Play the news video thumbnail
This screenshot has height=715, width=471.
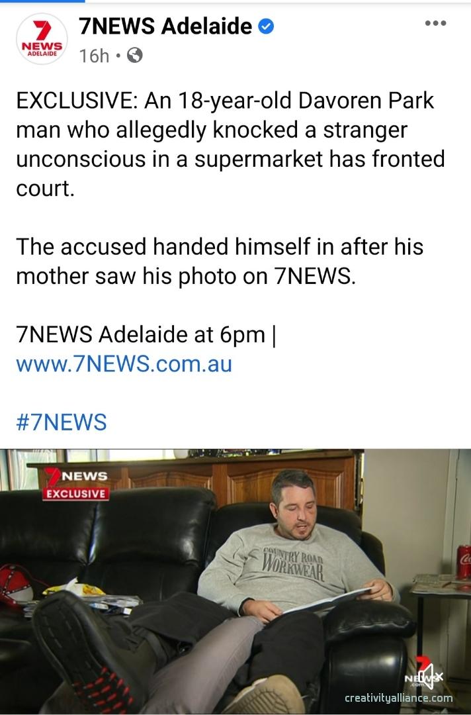235,581
